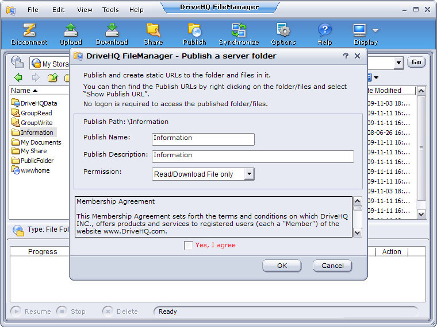The image size is (437, 327).
Task: Click the Publish Description input field
Action: [253, 156]
